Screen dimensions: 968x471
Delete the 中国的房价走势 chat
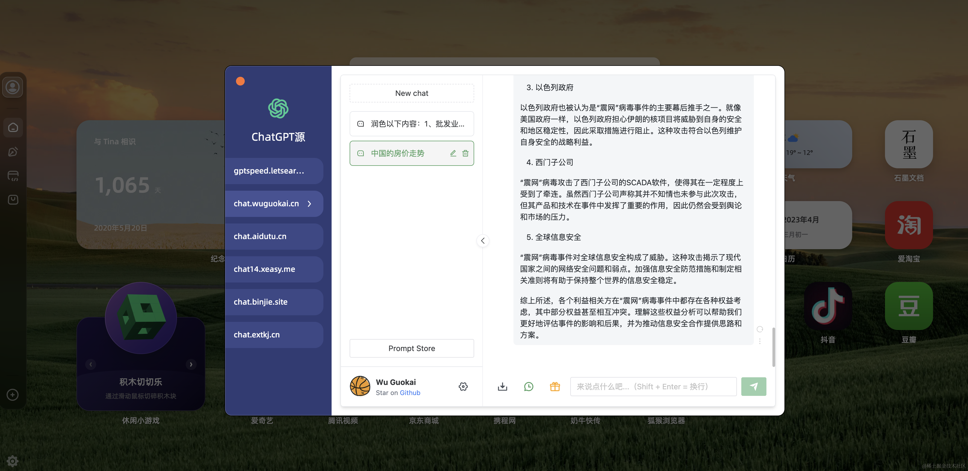[465, 153]
